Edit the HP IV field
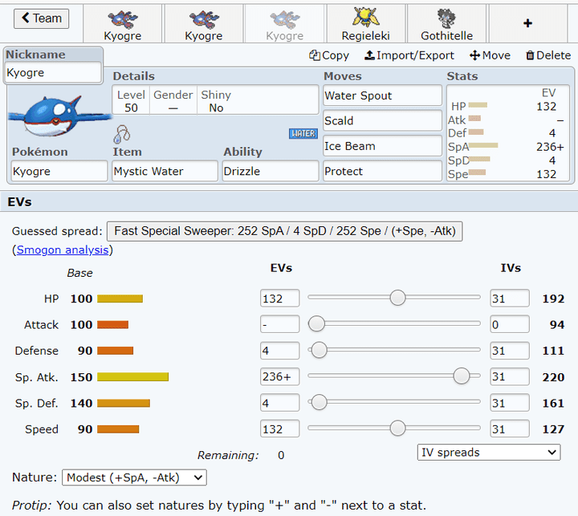578x516 pixels. (x=510, y=299)
